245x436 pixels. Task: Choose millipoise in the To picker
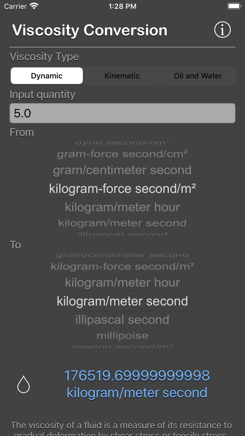point(122,335)
